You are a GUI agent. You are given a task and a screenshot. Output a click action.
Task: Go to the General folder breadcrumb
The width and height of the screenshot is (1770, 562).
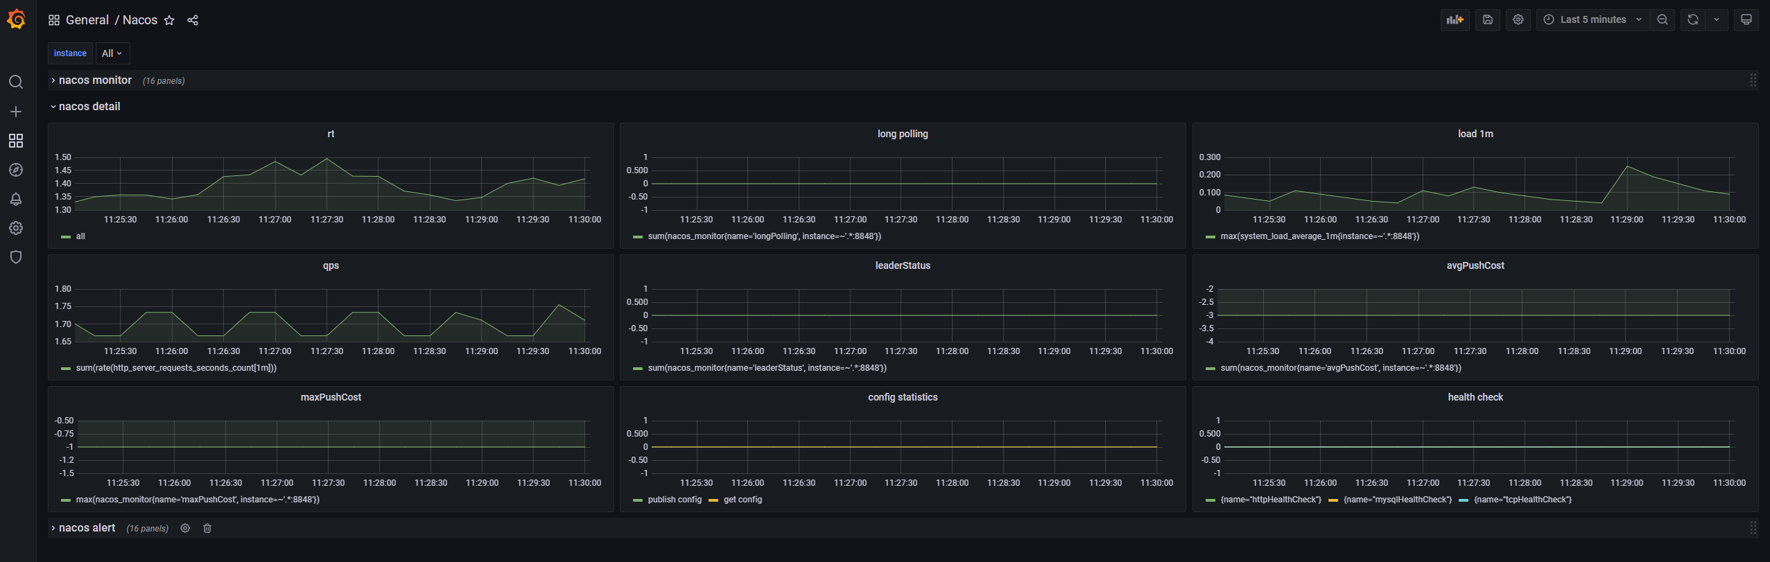[x=87, y=20]
